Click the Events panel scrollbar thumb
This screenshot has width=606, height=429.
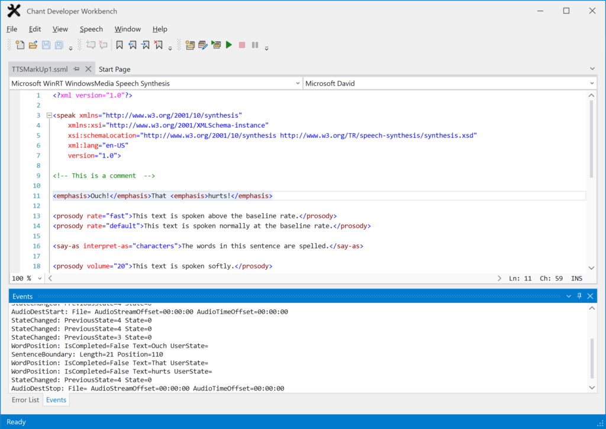click(x=592, y=358)
